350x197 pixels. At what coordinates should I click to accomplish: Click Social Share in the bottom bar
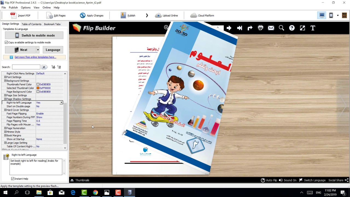tap(339, 180)
